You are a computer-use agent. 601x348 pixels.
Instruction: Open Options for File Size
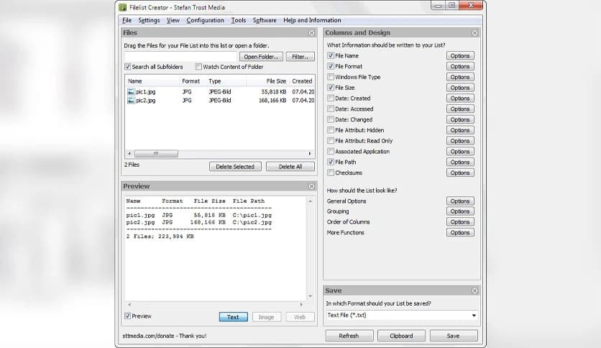pyautogui.click(x=460, y=88)
